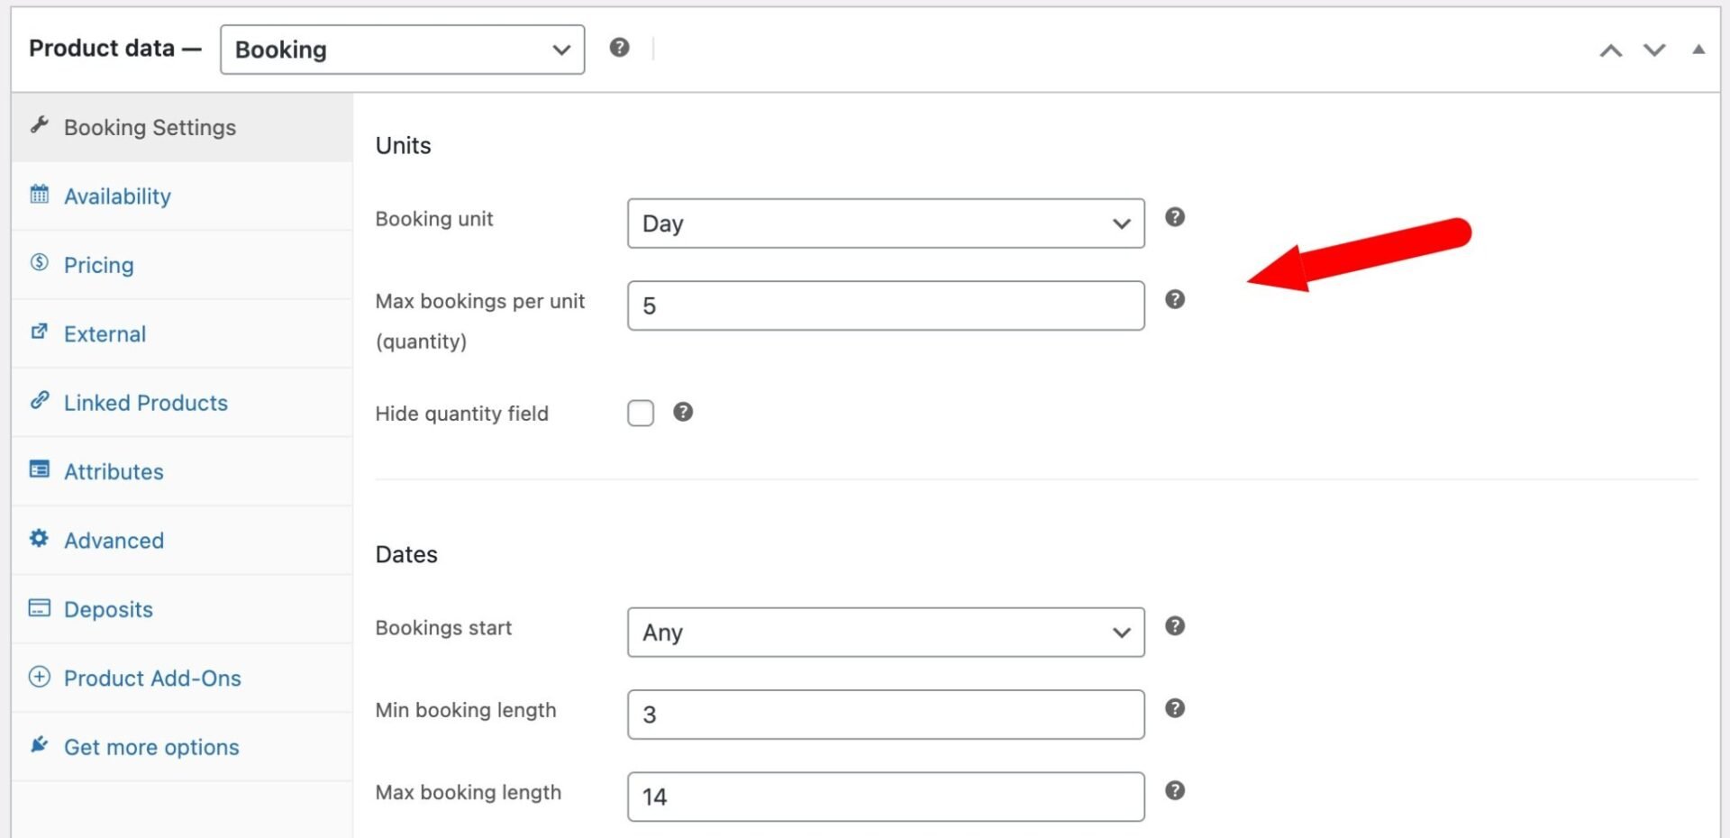The width and height of the screenshot is (1730, 838).
Task: Click help icon for Max bookings per unit
Action: click(x=1174, y=299)
